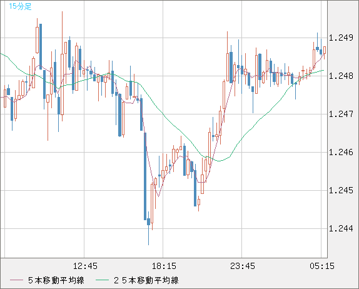This screenshot has width=359, height=289.
Task: Click the purple 5-period moving average legend line
Action: (16, 280)
